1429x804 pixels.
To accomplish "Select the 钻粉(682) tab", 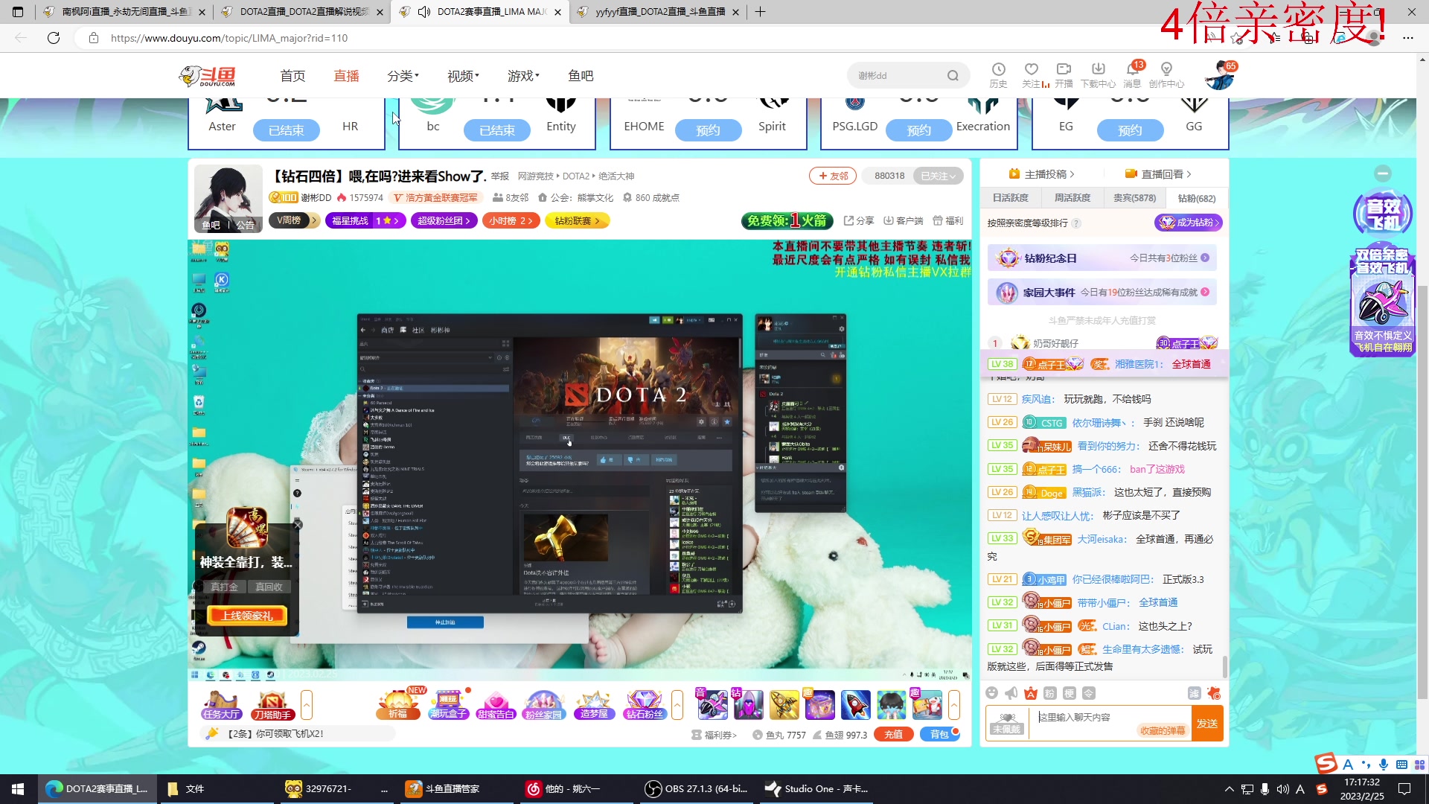I will click(x=1197, y=198).
